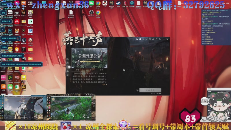Click left gameplay preview thumbnail
Screen dimensions: 231x130
tap(23, 108)
